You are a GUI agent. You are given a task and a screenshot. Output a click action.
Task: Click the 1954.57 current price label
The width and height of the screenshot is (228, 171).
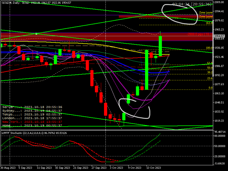[x=219, y=36]
